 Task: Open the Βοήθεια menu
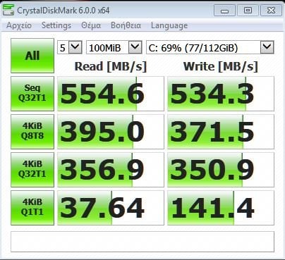pyautogui.click(x=126, y=25)
